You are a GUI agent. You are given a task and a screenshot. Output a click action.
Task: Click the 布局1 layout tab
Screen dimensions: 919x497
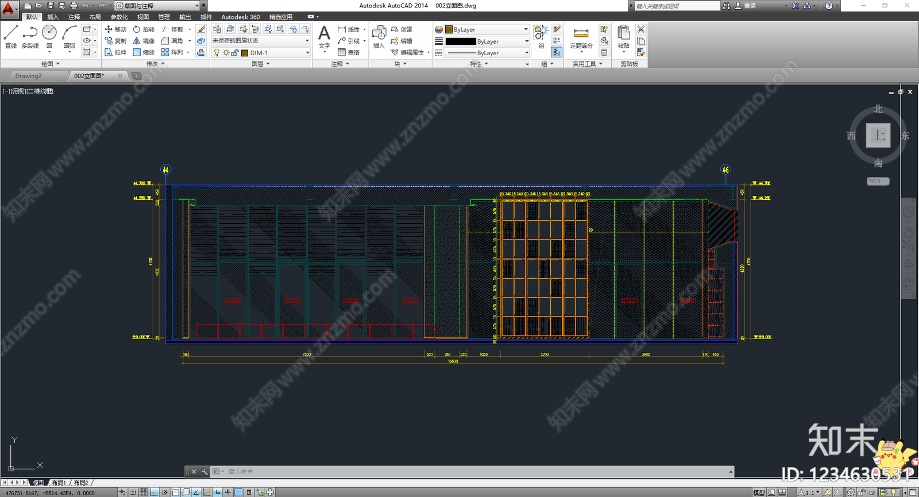click(59, 483)
